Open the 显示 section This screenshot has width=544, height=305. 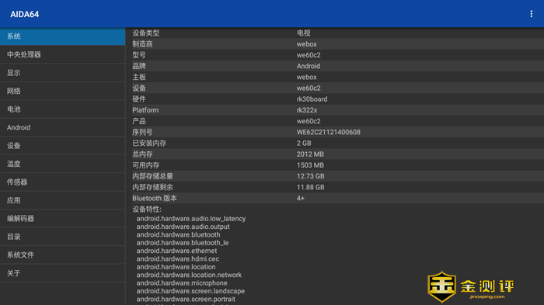[62, 73]
